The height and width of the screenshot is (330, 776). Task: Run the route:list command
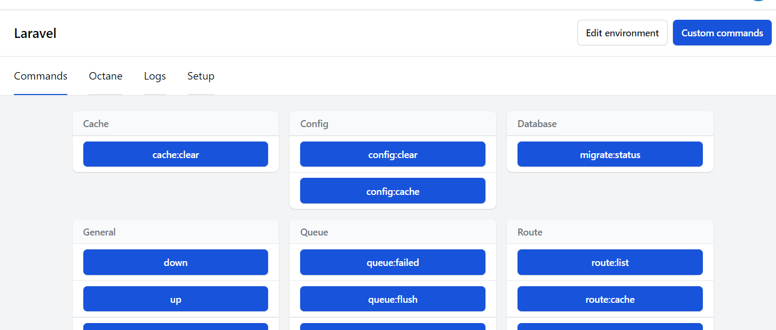coord(610,262)
